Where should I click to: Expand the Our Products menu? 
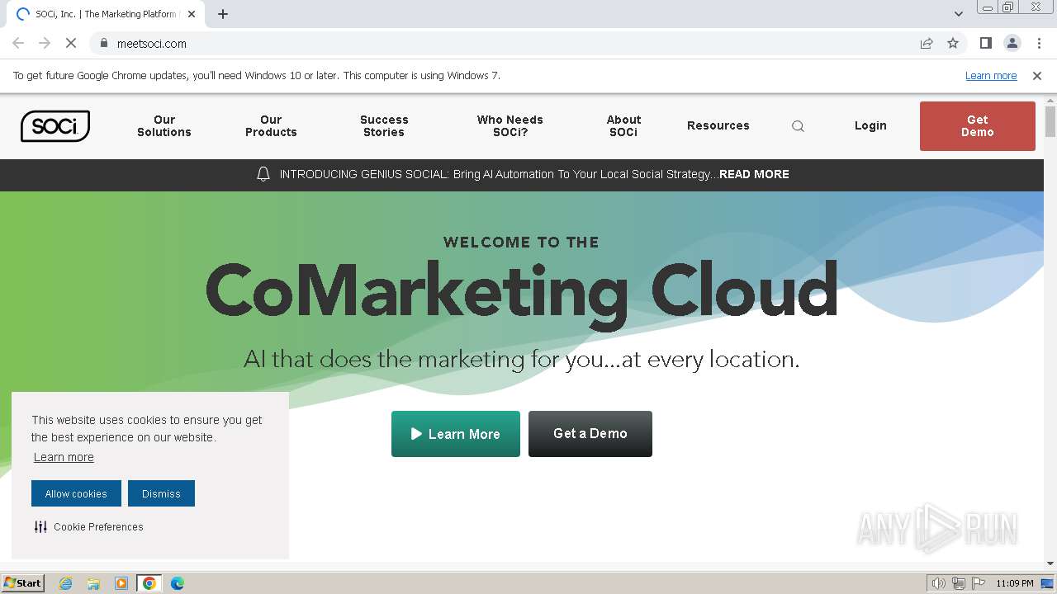[x=271, y=126]
